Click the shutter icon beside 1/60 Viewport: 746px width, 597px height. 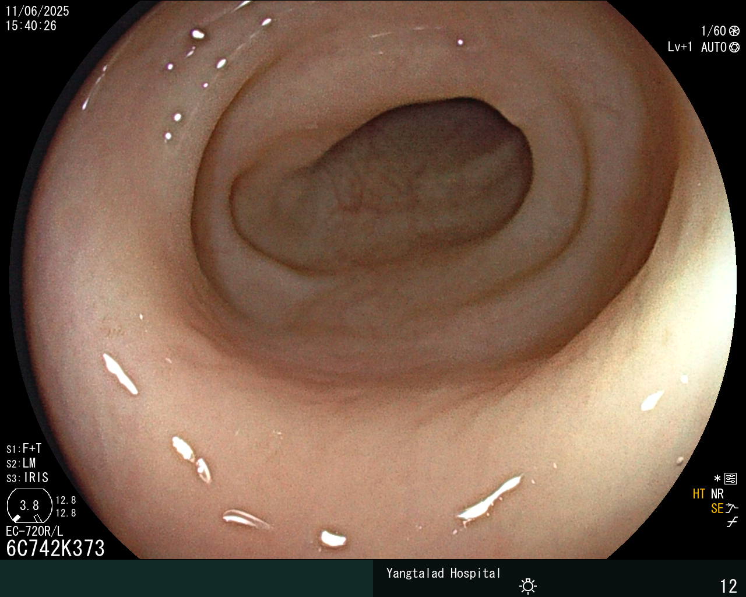[734, 31]
